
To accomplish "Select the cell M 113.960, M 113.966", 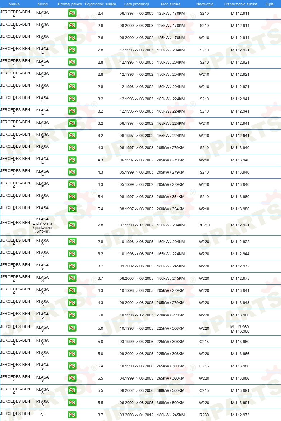I will 240,329.
